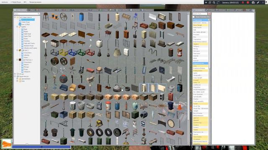Select the yellow storage frame prop
The height and width of the screenshot is (150, 268).
click(x=64, y=52)
